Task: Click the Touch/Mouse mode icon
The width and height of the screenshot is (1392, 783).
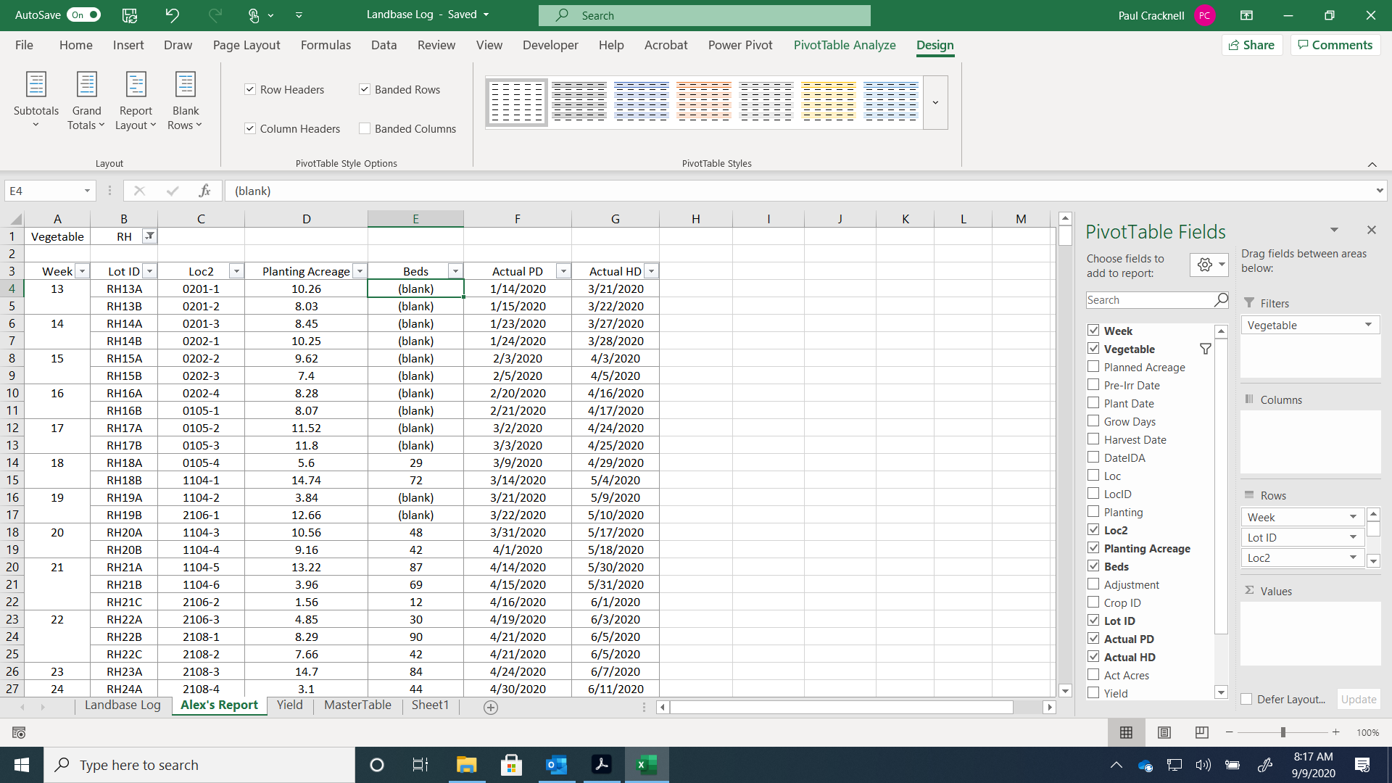Action: coord(254,15)
